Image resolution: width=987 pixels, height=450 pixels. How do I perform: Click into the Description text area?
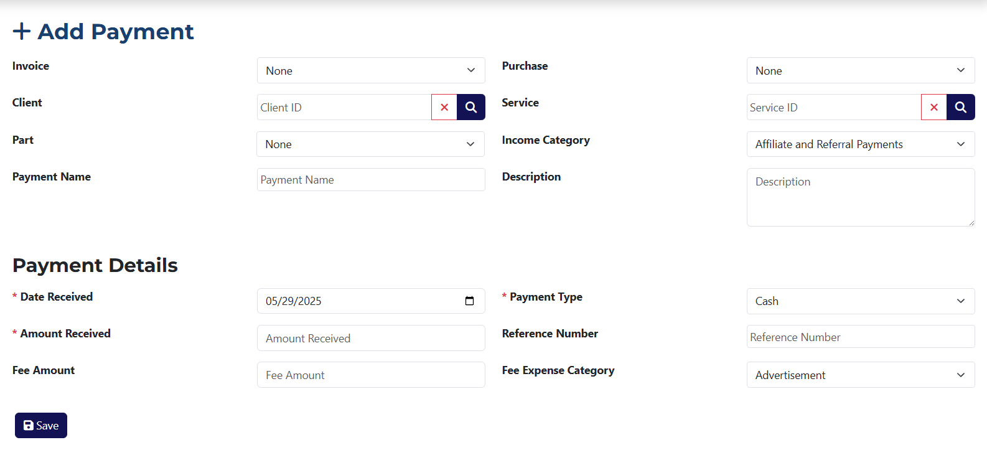861,197
